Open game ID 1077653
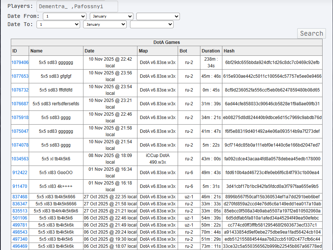Viewport: 333px width, 250px height. (20, 76)
